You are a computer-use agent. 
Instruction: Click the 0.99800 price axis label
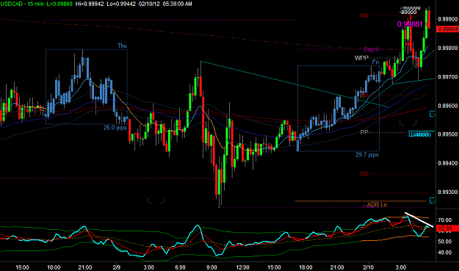[x=447, y=48]
